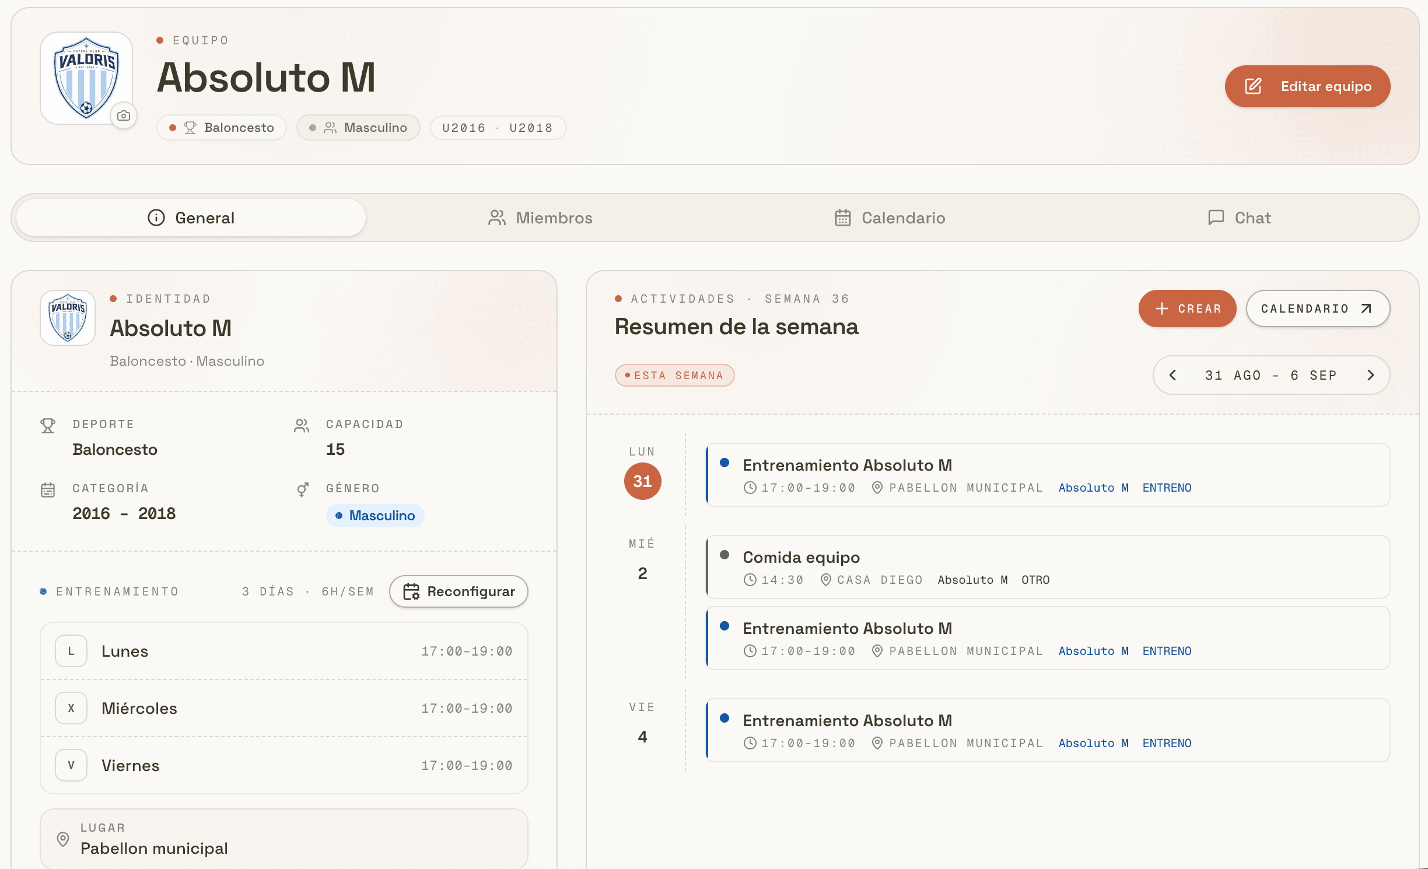Click the blue Masculino gender badge

pos(375,516)
